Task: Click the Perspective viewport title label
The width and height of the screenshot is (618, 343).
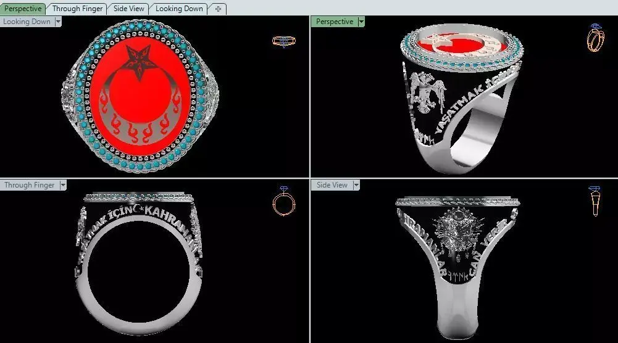Action: pyautogui.click(x=334, y=22)
